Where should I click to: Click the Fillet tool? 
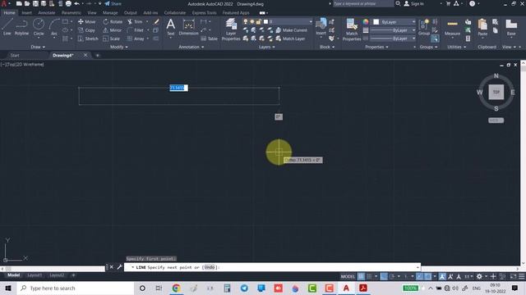coord(136,30)
